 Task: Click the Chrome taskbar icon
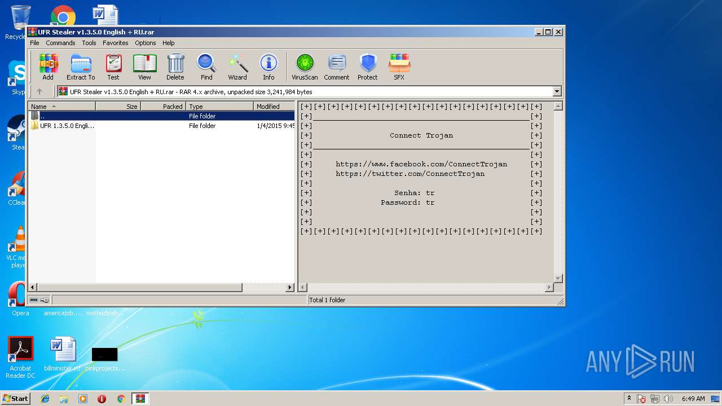click(121, 399)
